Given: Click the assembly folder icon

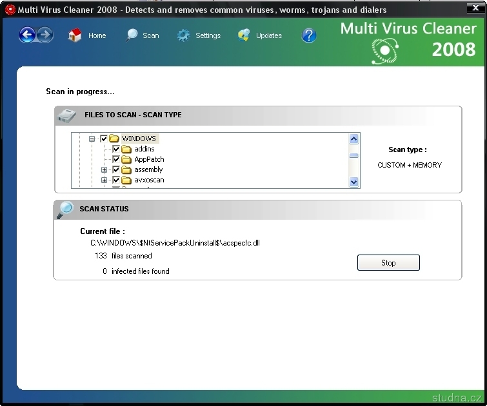Looking at the screenshot, I should tap(126, 169).
